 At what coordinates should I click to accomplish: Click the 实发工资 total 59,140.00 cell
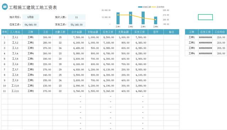click(x=77, y=25)
